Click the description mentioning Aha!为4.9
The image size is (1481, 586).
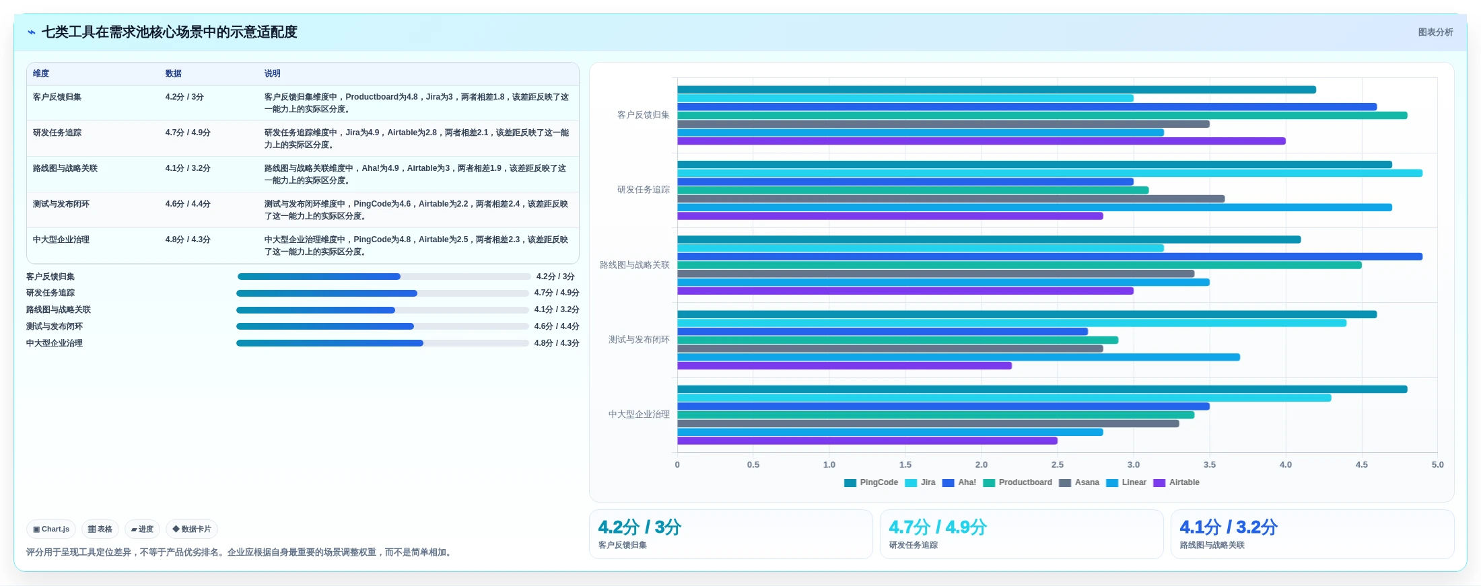[415, 174]
